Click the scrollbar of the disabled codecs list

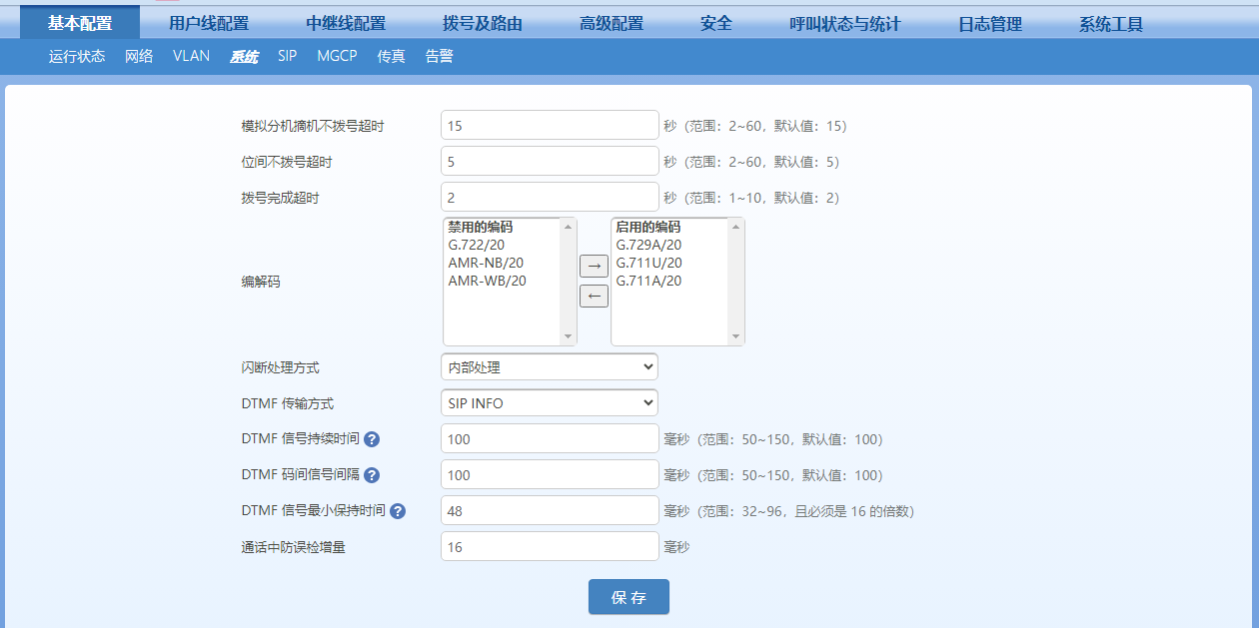(x=570, y=283)
